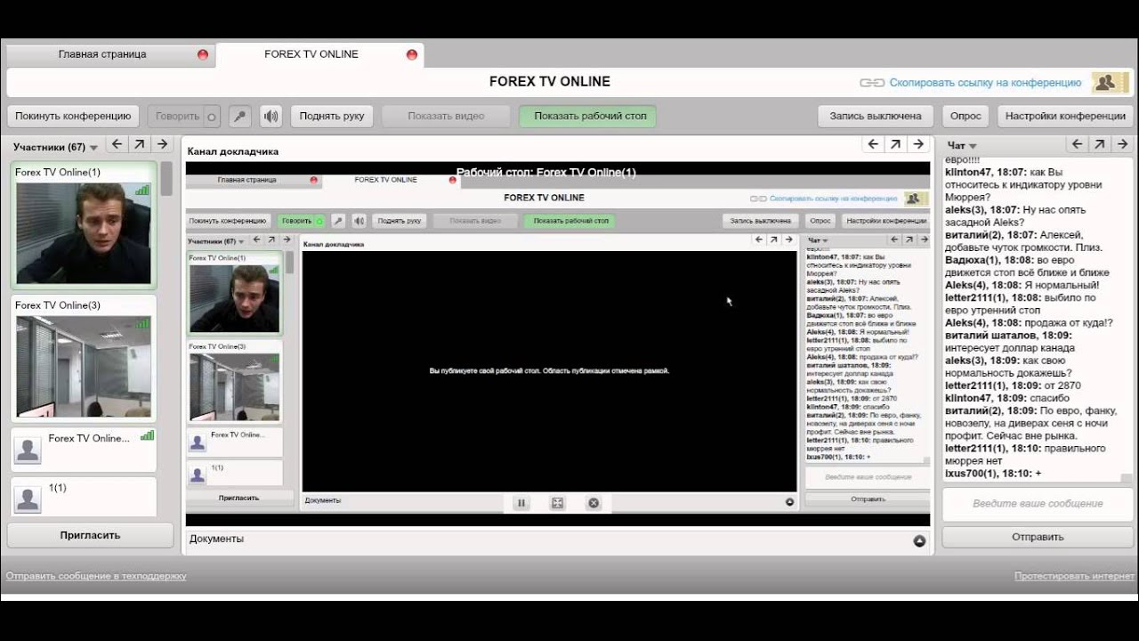Image resolution: width=1139 pixels, height=641 pixels.
Task: Open Отправить сообщение в техподдержку link
Action: 96,576
